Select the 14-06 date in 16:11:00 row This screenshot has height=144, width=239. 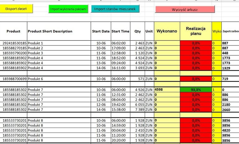coord(101,68)
